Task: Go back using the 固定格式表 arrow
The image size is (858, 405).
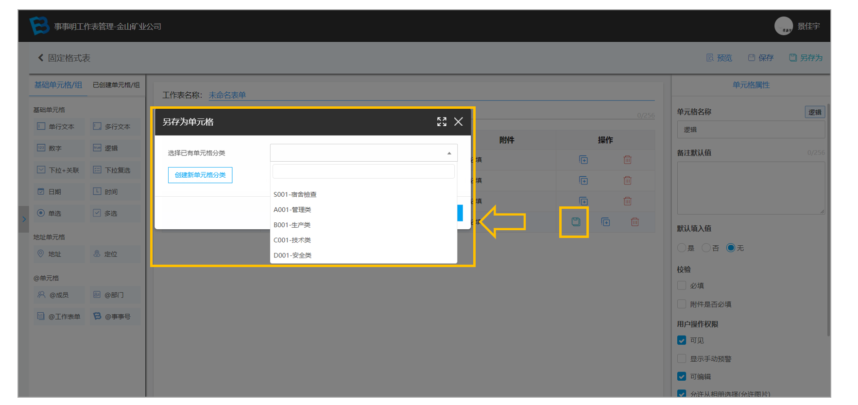Action: coord(64,58)
